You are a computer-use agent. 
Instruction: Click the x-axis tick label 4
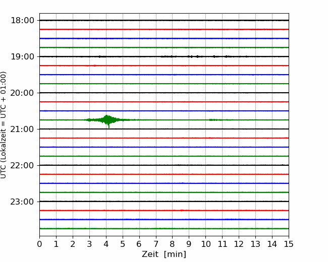point(106,244)
